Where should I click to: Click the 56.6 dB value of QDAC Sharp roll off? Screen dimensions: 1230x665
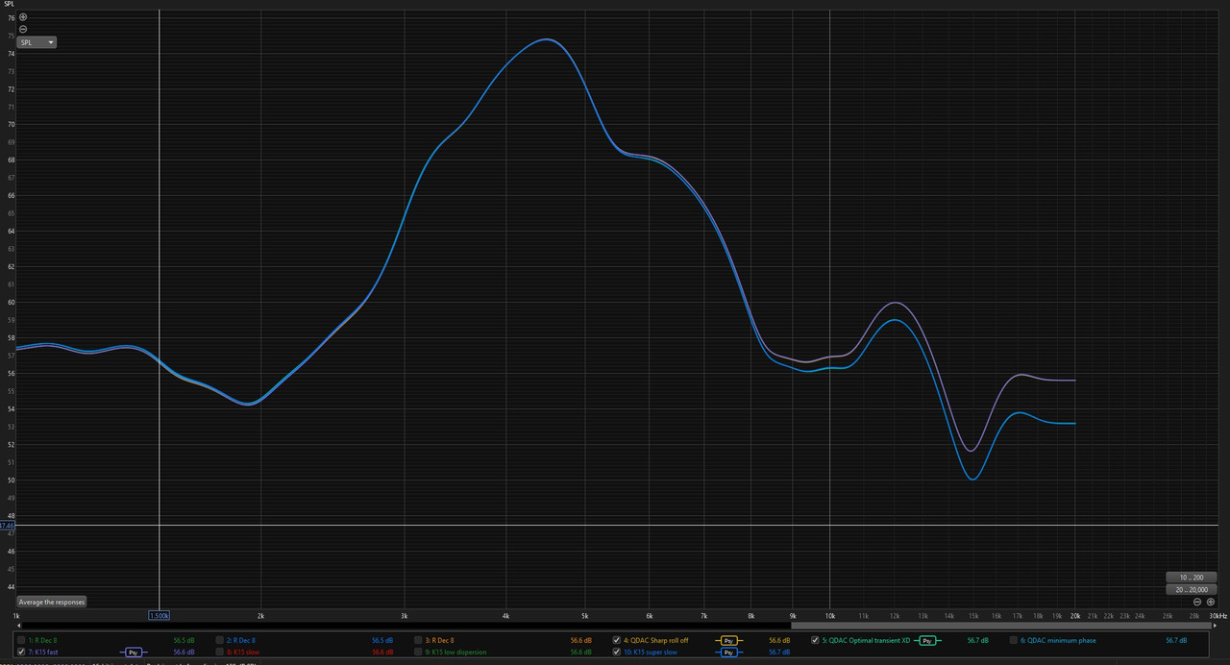(x=779, y=640)
